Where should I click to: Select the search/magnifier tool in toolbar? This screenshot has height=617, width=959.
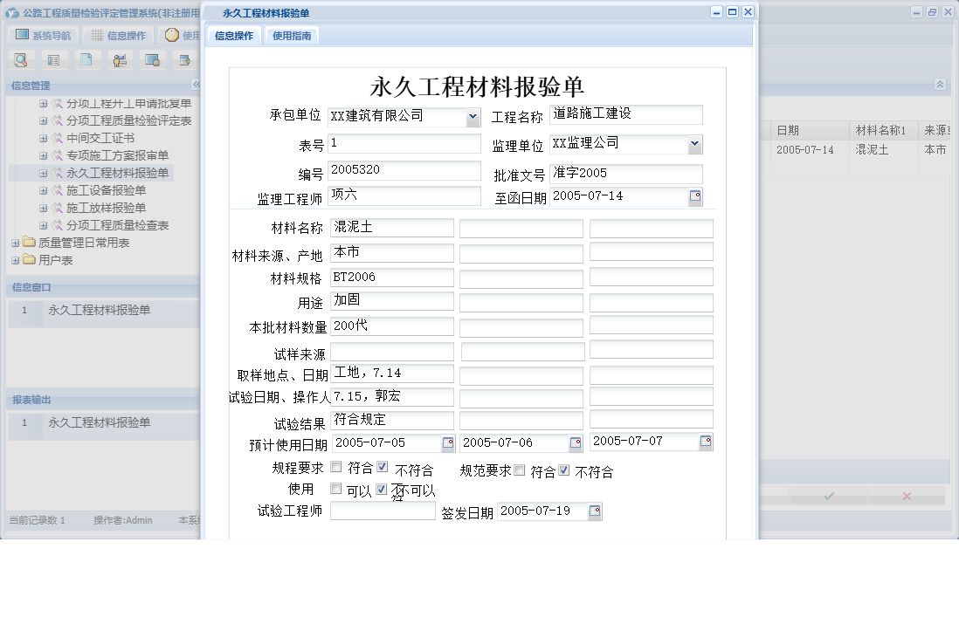[20, 59]
